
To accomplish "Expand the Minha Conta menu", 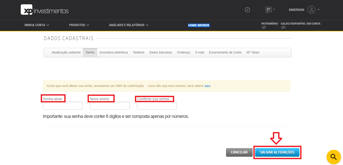I will (37, 25).
